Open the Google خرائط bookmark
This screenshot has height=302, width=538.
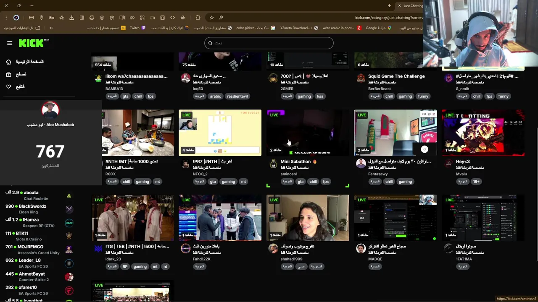coord(379,28)
